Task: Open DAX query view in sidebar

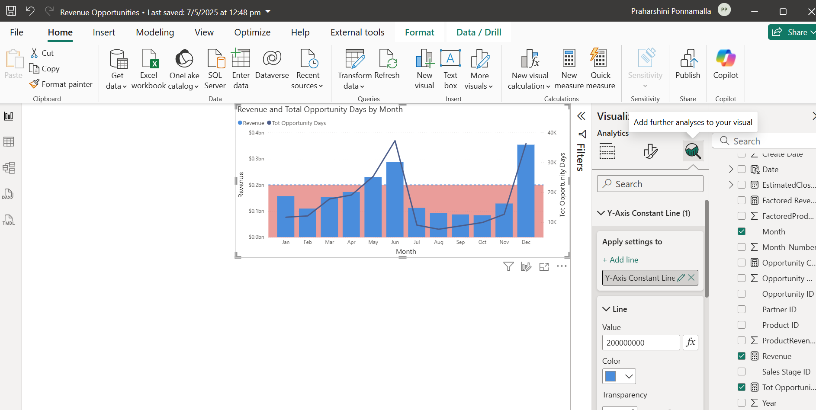Action: [x=9, y=194]
